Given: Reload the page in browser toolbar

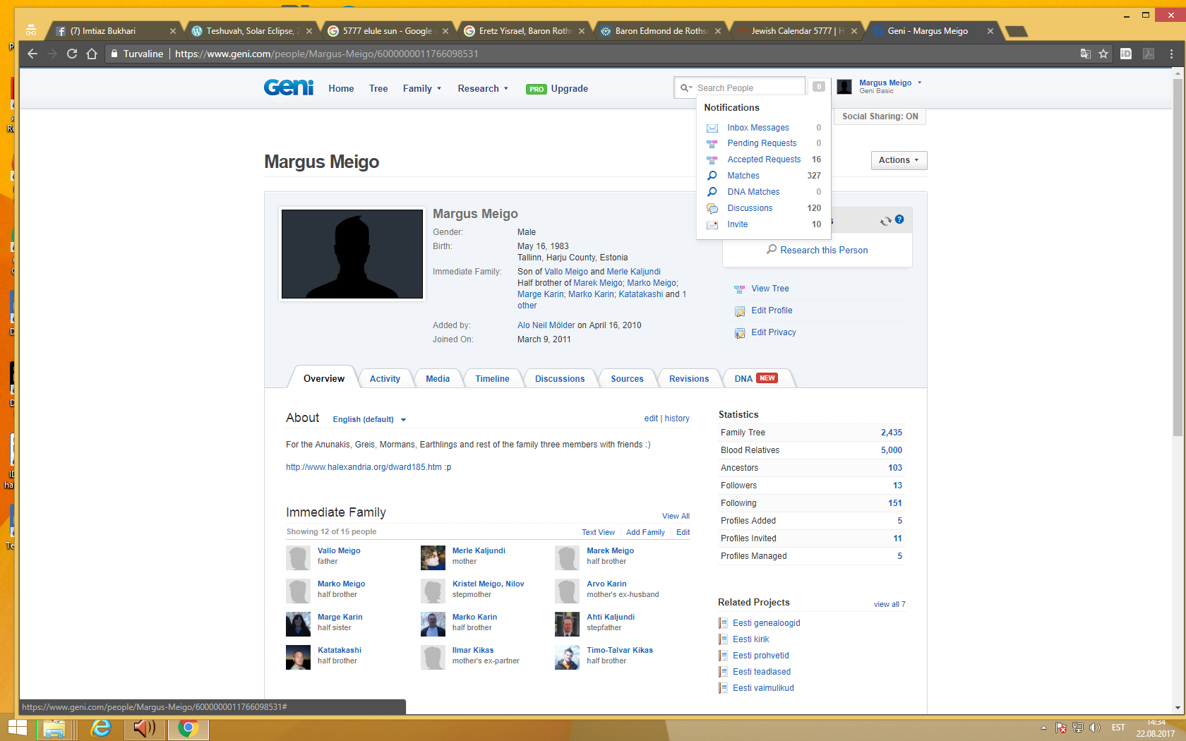Looking at the screenshot, I should [72, 54].
